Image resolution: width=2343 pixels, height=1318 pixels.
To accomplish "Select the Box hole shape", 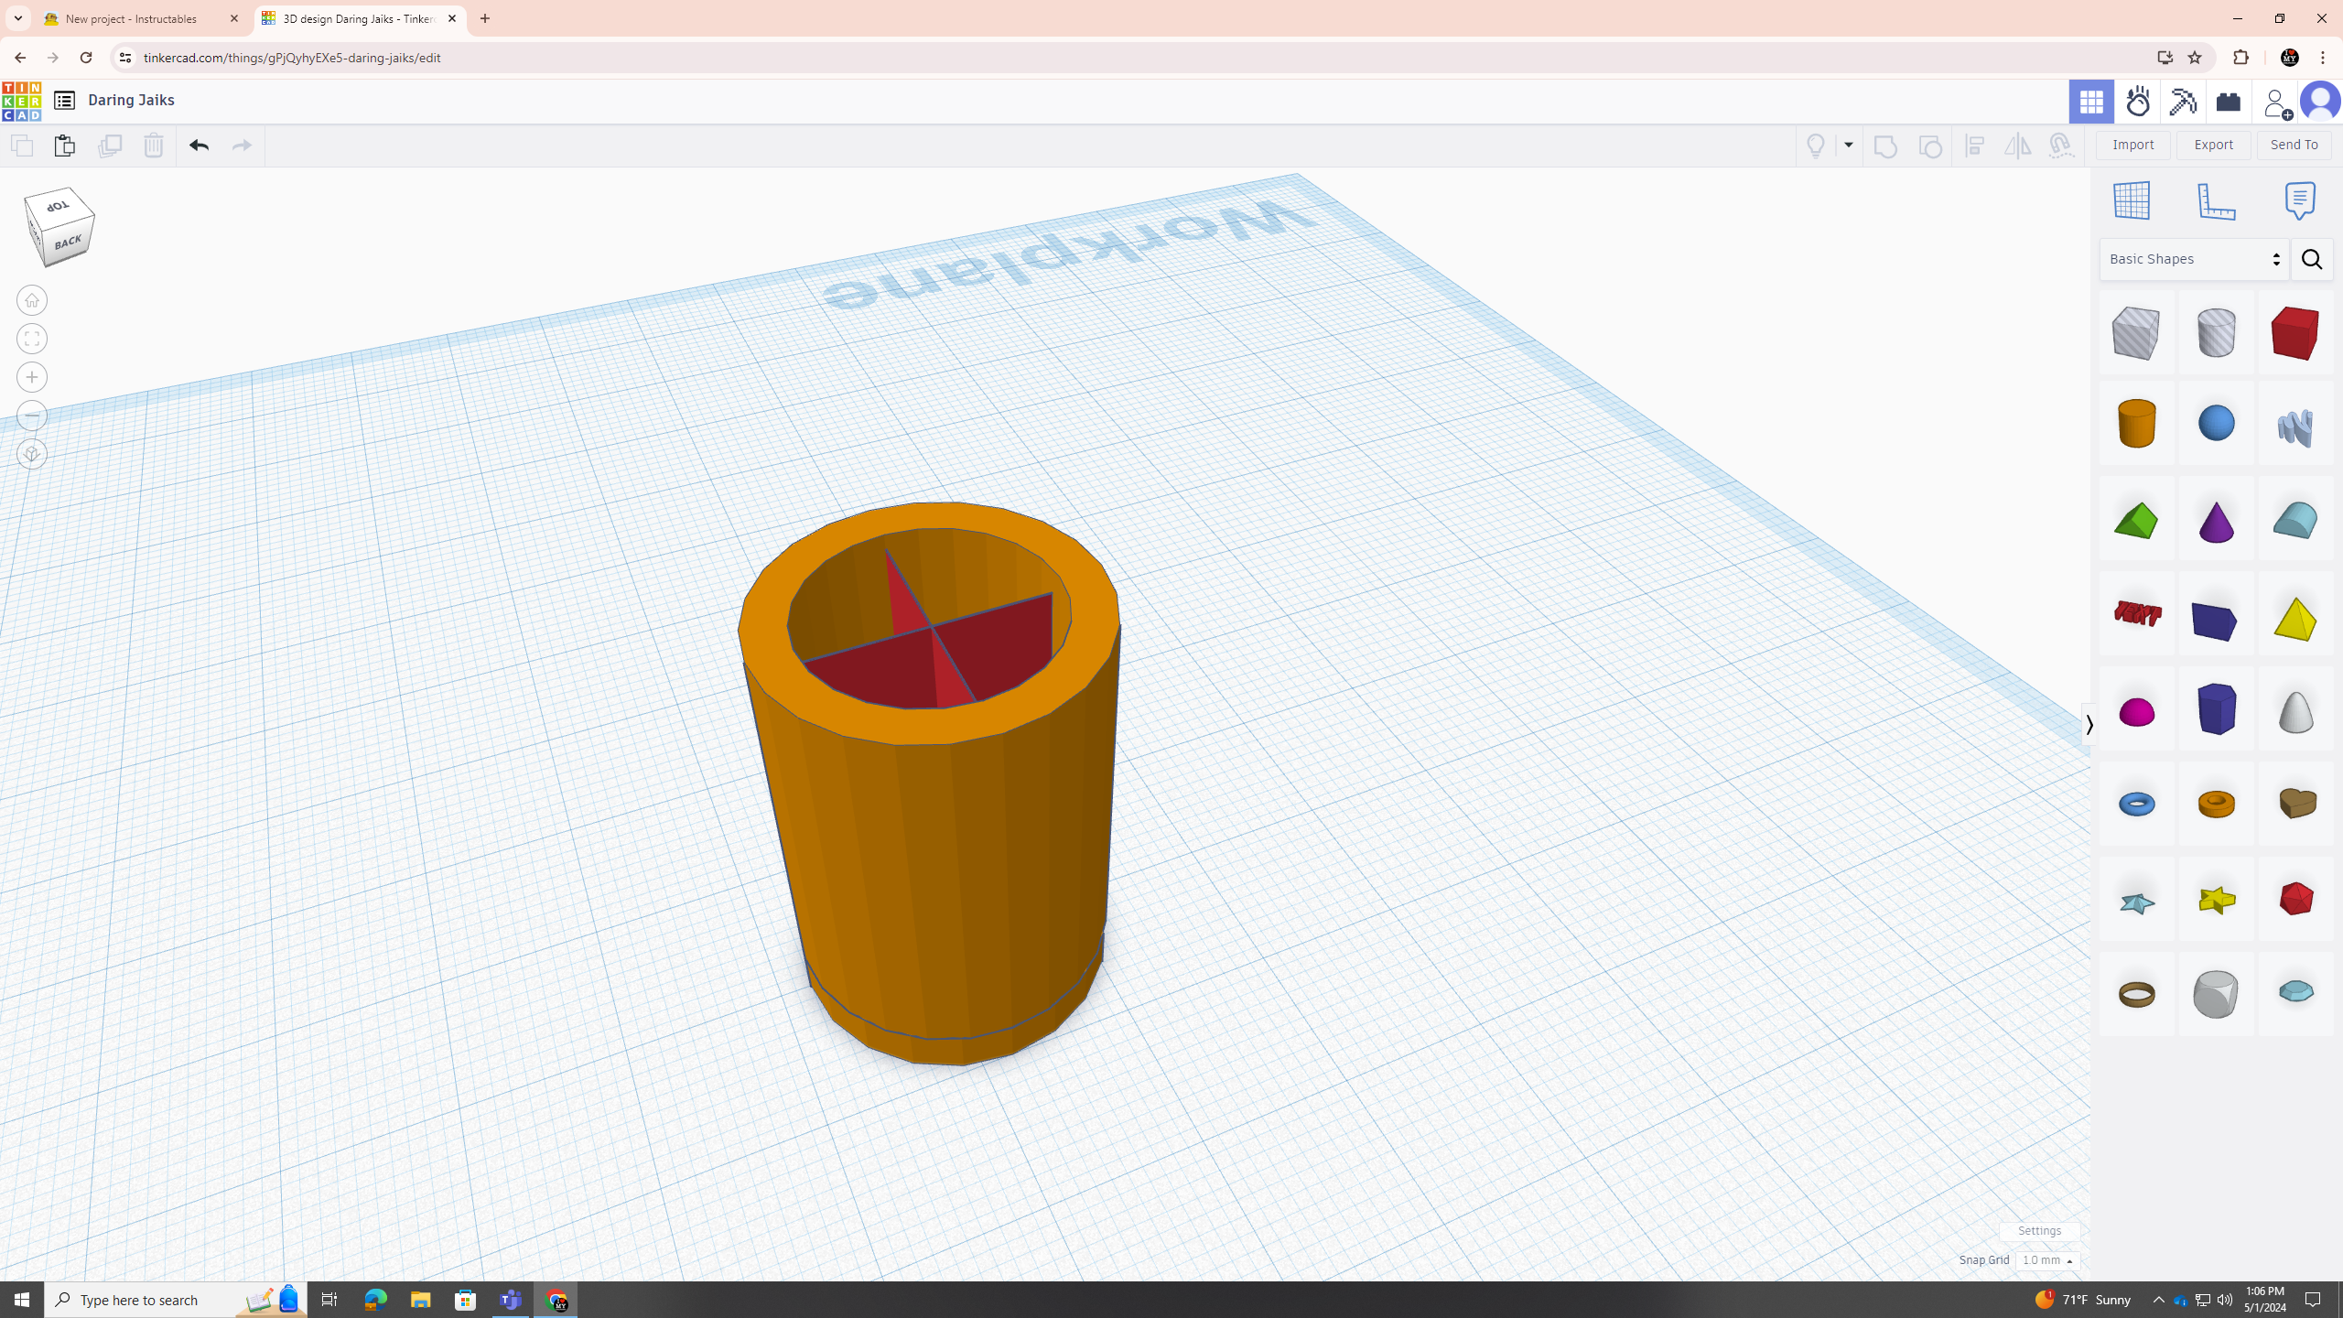I will click(x=2136, y=332).
